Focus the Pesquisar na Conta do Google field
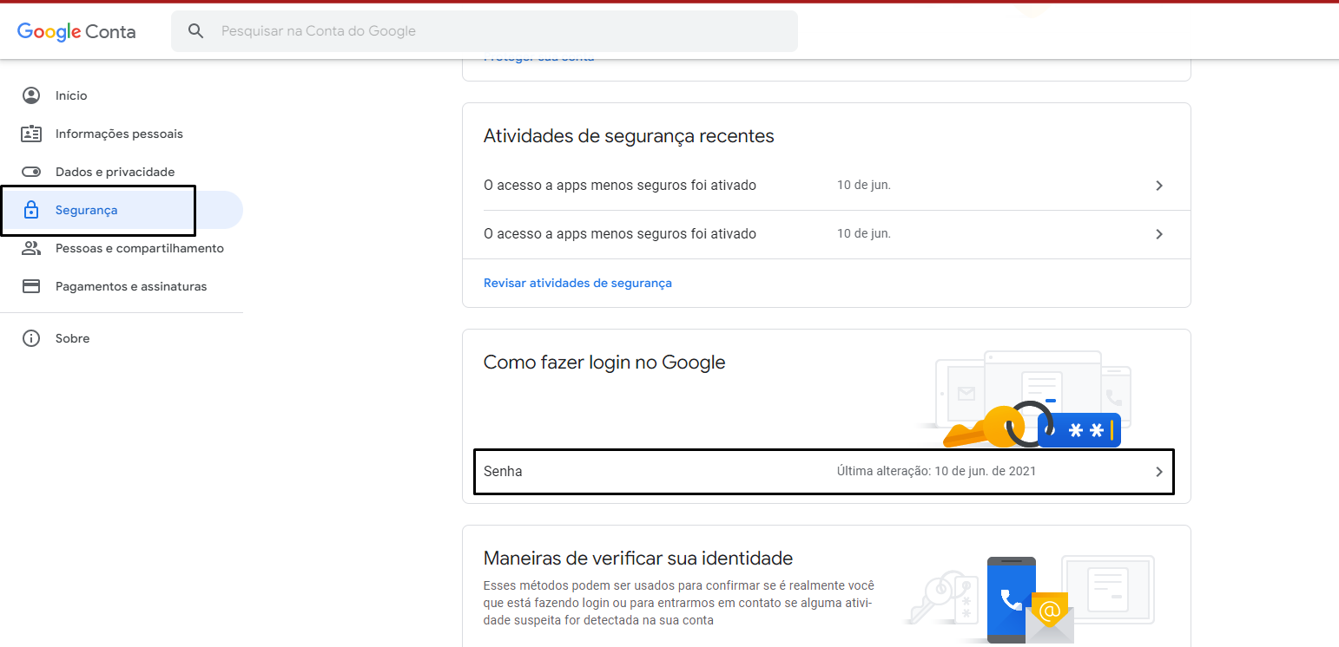 [485, 31]
